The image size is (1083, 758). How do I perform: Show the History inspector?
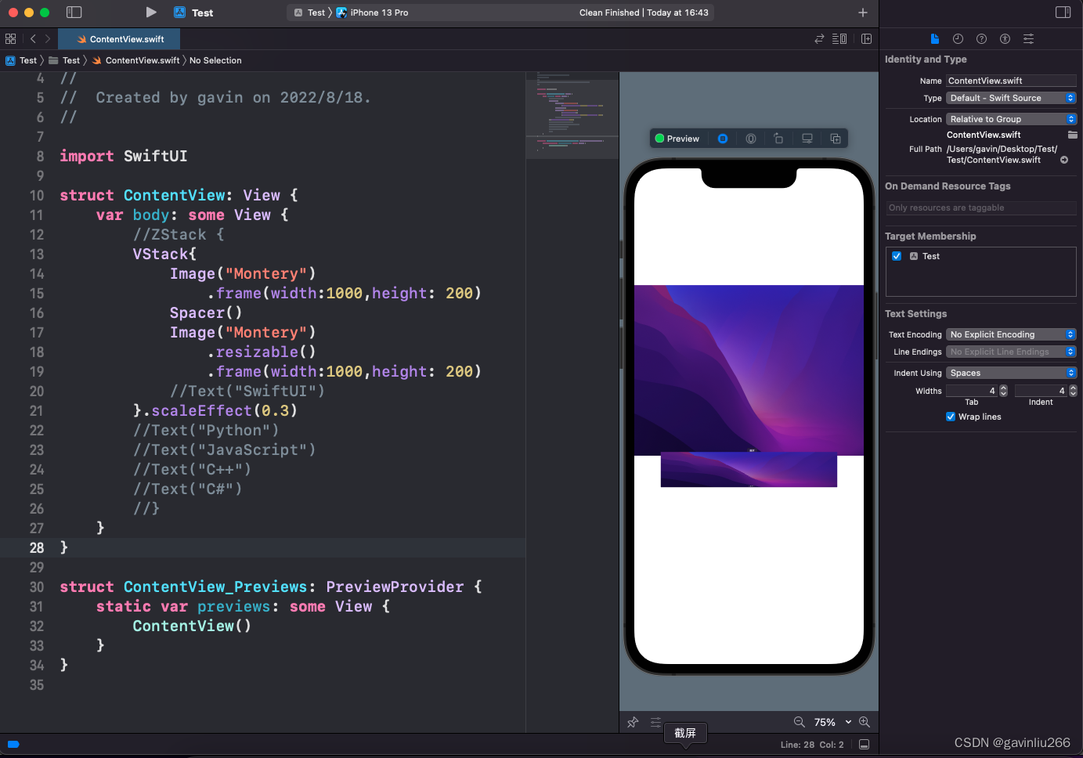[958, 38]
